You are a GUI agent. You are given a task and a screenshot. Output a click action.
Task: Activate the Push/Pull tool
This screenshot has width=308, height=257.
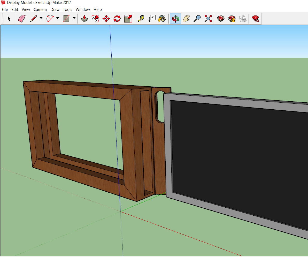pos(84,18)
